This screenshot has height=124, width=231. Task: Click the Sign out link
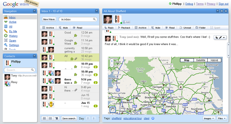[223, 4]
